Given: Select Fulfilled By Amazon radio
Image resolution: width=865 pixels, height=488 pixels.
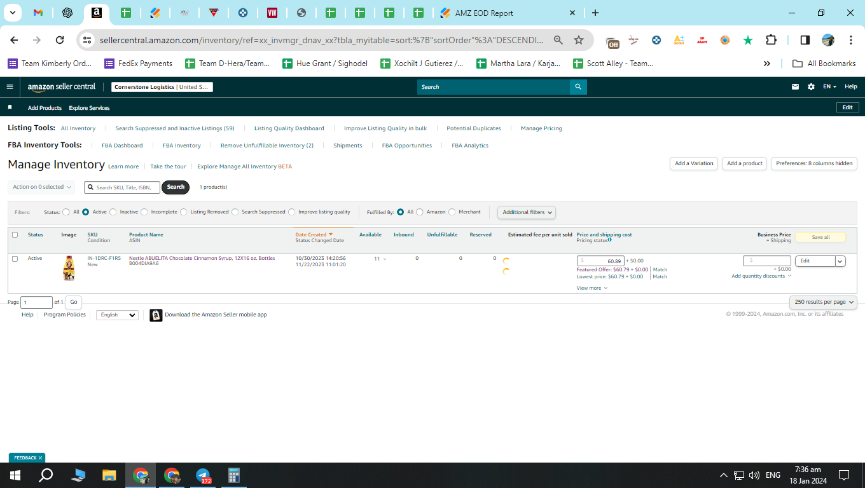Looking at the screenshot, I should [x=420, y=212].
